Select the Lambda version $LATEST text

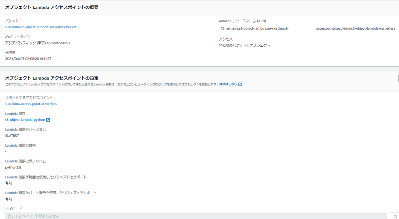point(12,135)
